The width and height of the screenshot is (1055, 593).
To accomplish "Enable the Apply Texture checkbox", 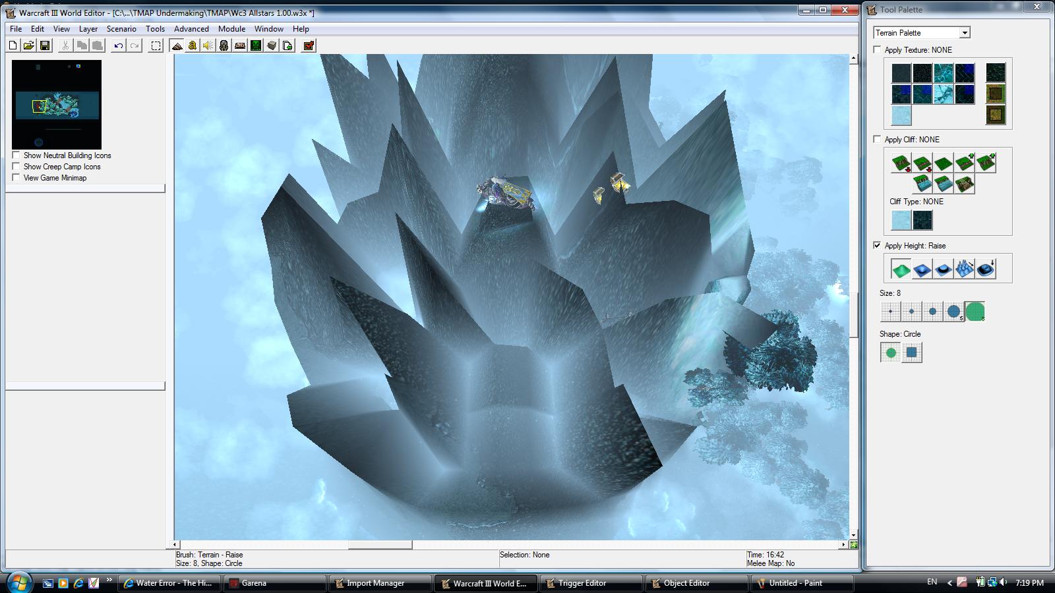I will point(877,49).
